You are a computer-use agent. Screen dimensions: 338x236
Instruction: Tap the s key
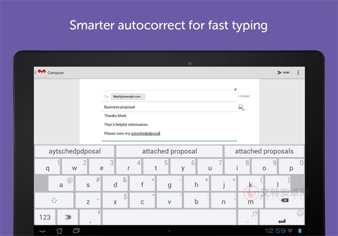click(x=88, y=184)
